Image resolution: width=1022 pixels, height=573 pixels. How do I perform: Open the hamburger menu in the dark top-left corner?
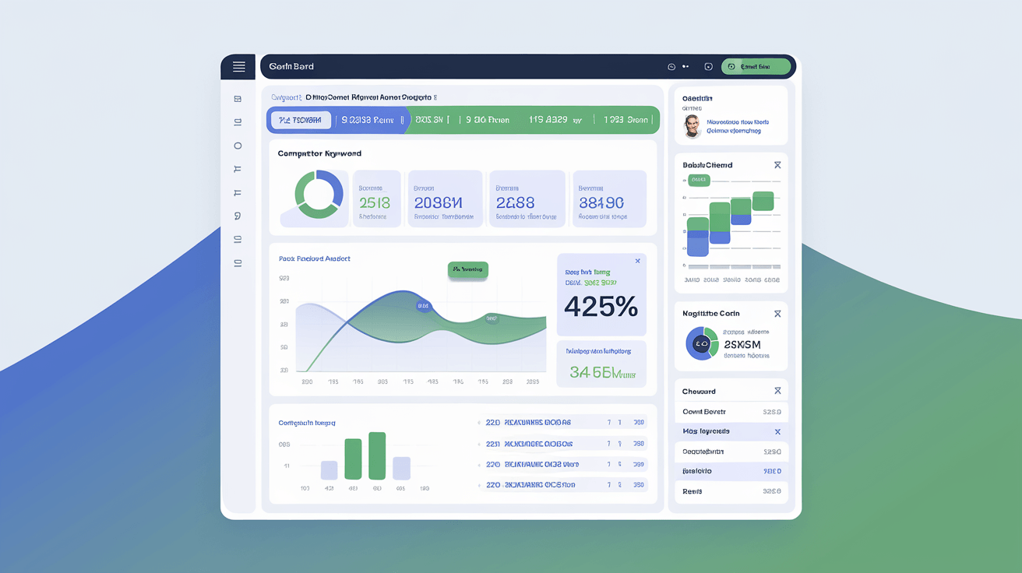pyautogui.click(x=239, y=67)
